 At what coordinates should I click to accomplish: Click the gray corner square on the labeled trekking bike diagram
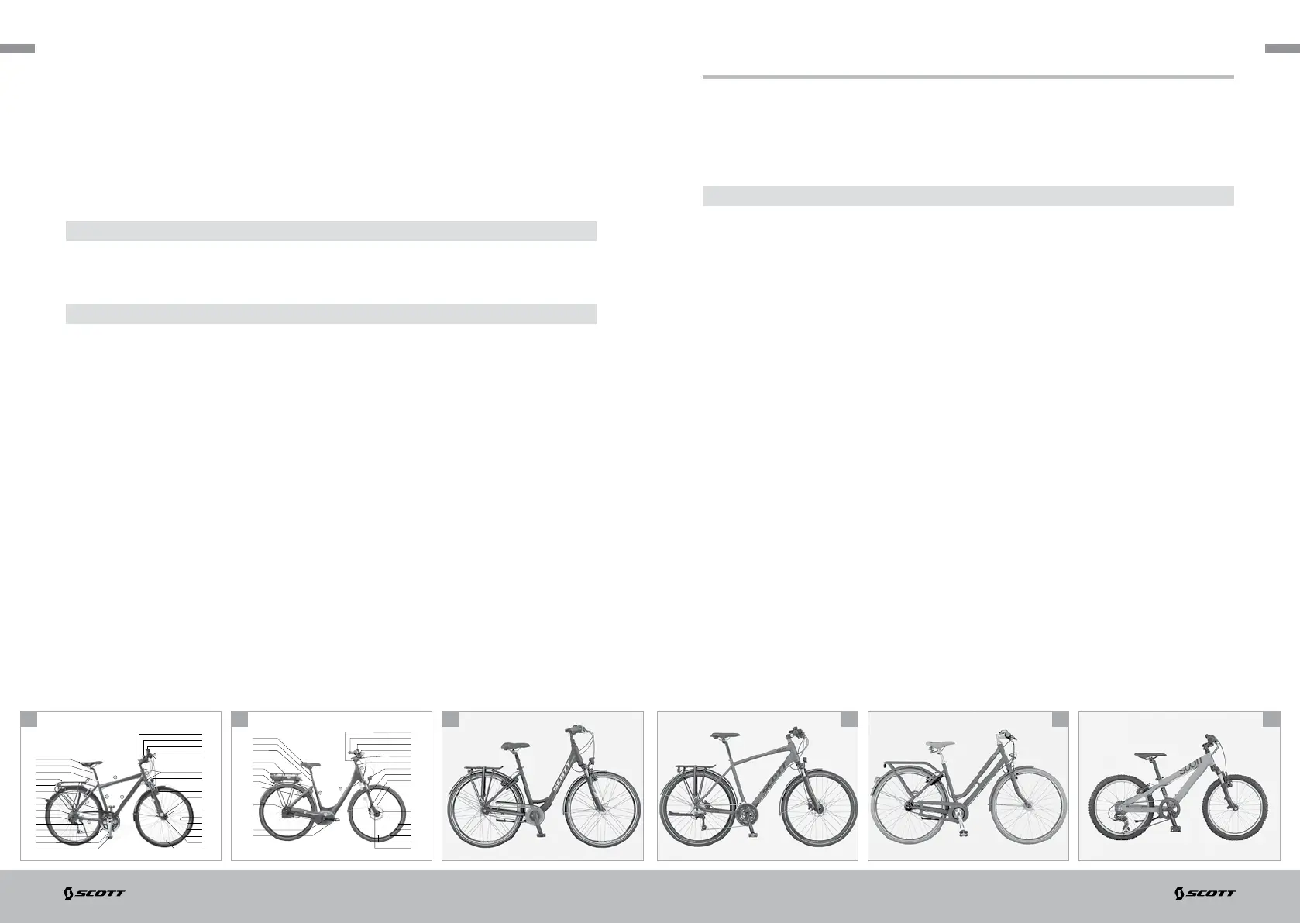click(29, 720)
